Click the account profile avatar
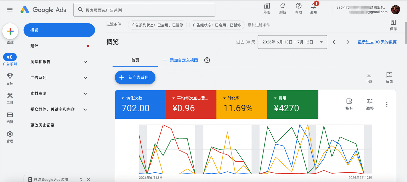407x182 pixels. click(x=396, y=10)
